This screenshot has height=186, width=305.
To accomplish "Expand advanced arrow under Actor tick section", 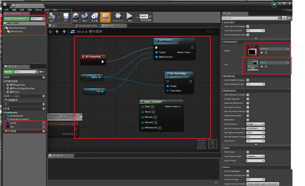I will tap(256, 39).
